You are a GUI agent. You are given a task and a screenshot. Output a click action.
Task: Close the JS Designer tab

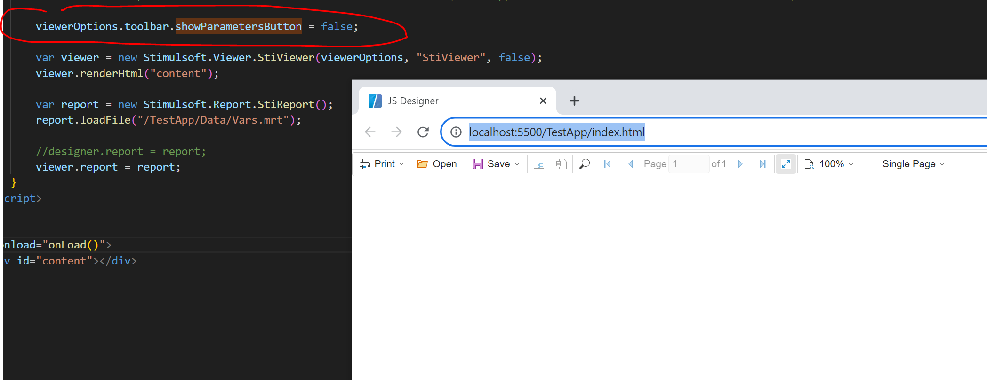click(x=543, y=101)
